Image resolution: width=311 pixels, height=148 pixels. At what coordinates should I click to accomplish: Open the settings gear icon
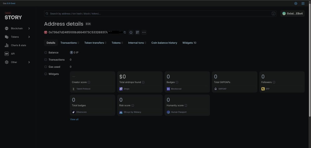(x=296, y=3)
